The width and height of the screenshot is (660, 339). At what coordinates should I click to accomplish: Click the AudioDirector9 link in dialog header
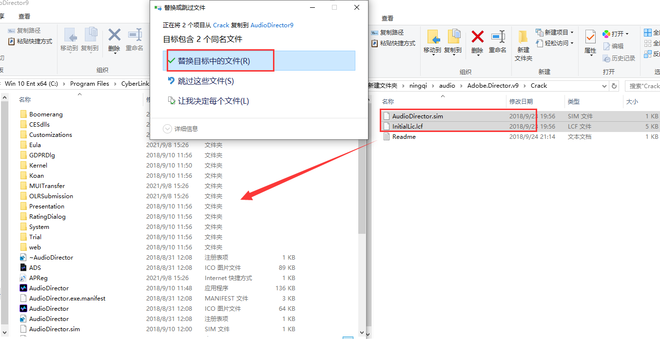pyautogui.click(x=272, y=25)
